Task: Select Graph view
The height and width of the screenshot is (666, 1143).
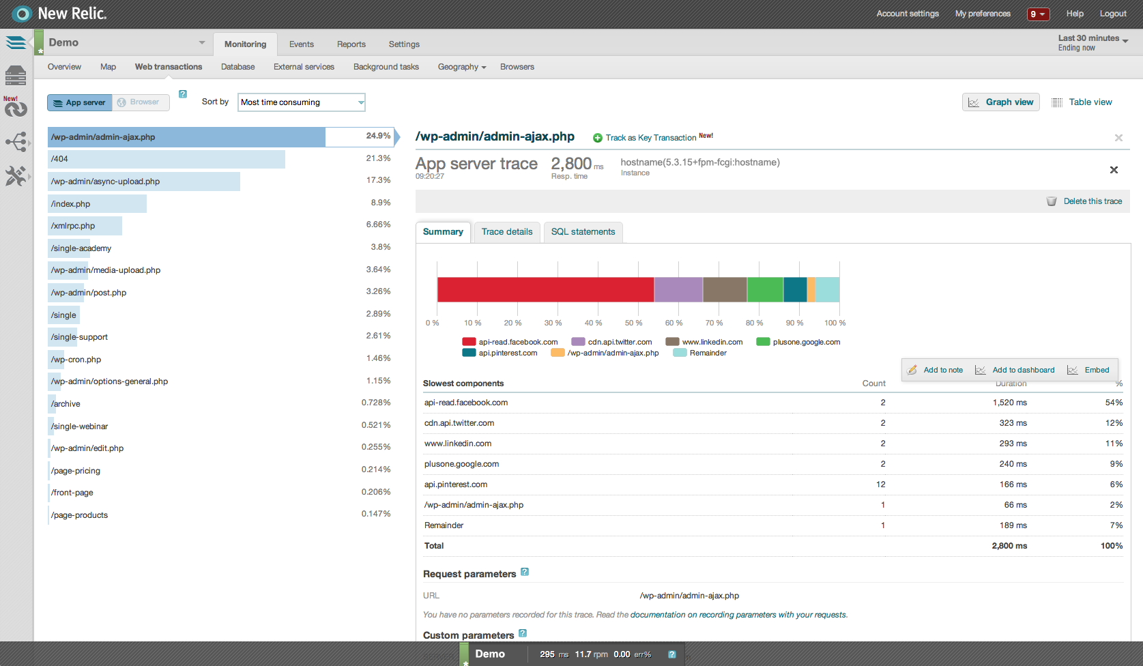Action: tap(1001, 102)
